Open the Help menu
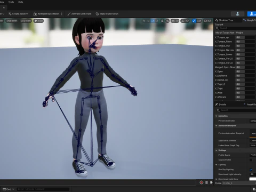This screenshot has width=256, height=192. [x=21, y=2]
